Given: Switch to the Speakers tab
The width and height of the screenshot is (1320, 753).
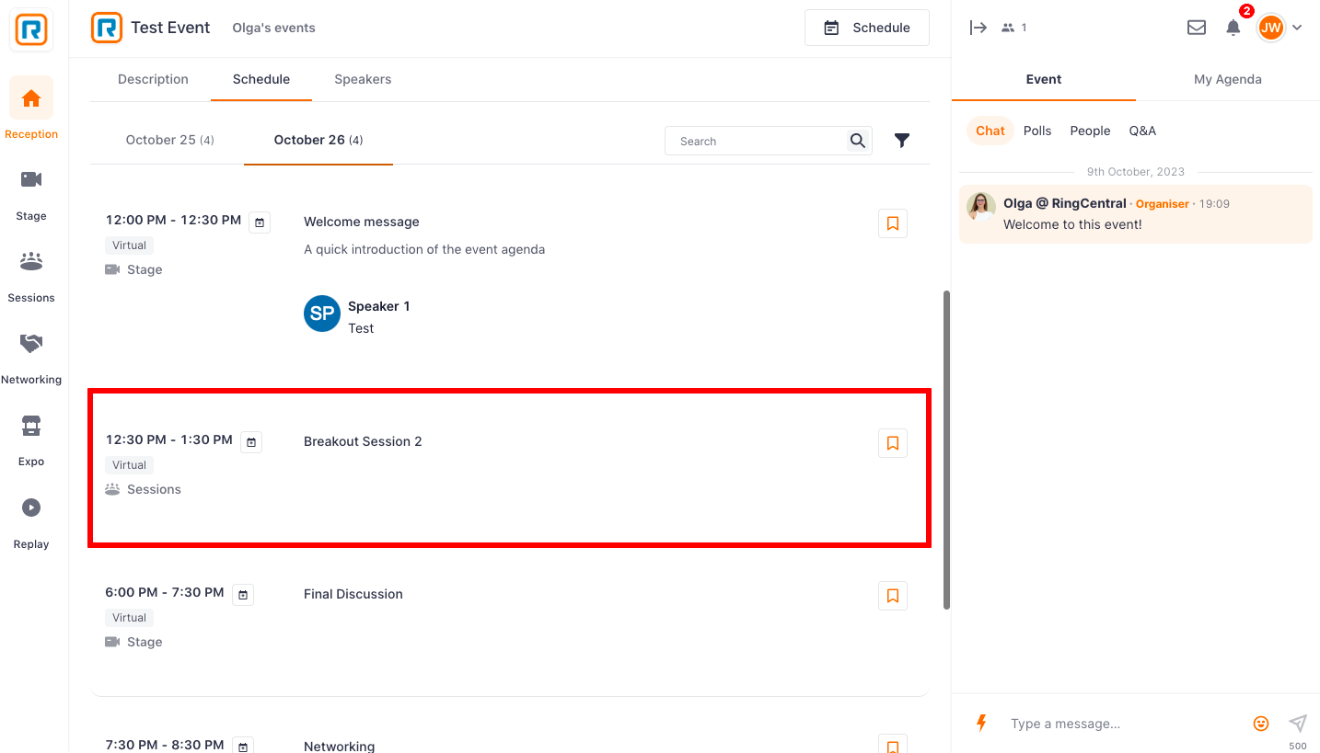Looking at the screenshot, I should (363, 79).
